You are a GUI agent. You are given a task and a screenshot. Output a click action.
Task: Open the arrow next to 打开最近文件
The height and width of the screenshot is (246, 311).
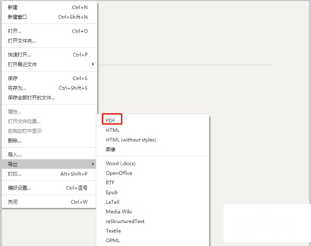[x=93, y=64]
